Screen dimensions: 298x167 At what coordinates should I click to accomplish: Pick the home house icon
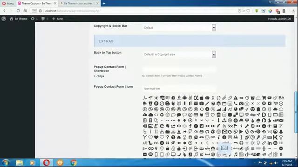click(x=179, y=137)
